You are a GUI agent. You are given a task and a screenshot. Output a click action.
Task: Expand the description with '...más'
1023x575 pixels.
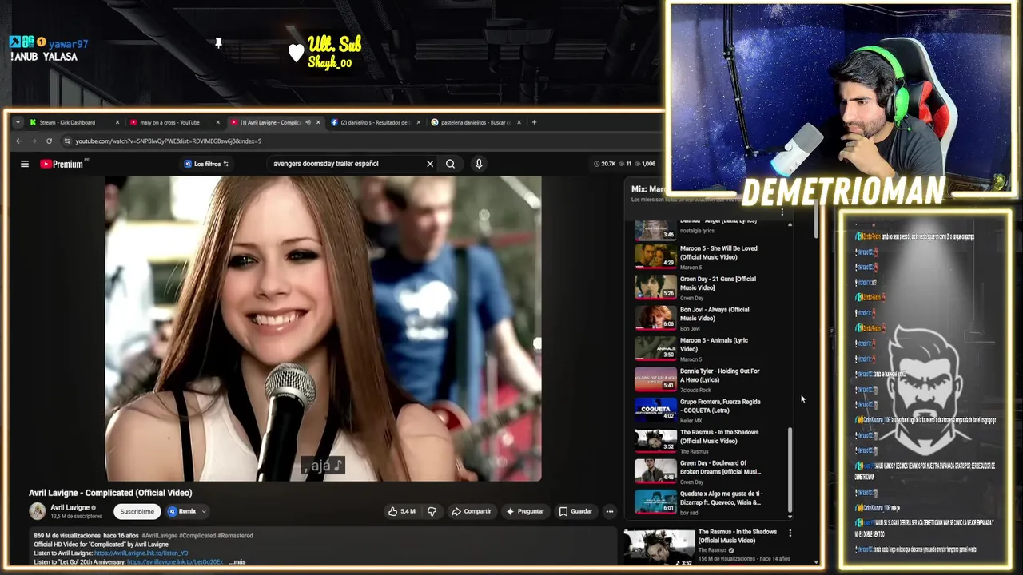pos(237,562)
